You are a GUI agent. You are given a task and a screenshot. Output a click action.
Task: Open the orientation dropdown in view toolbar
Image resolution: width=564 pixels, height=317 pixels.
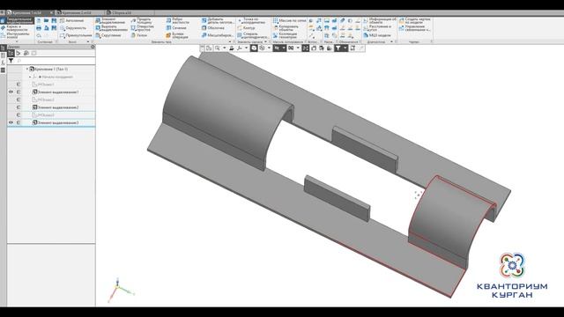[246, 48]
